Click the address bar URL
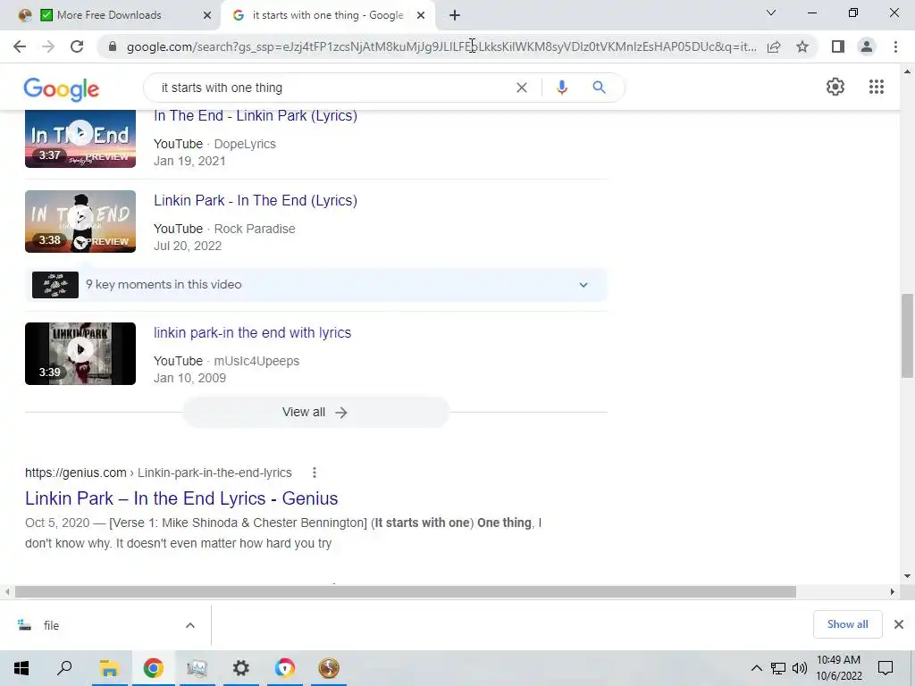Image resolution: width=915 pixels, height=686 pixels. pos(441,46)
